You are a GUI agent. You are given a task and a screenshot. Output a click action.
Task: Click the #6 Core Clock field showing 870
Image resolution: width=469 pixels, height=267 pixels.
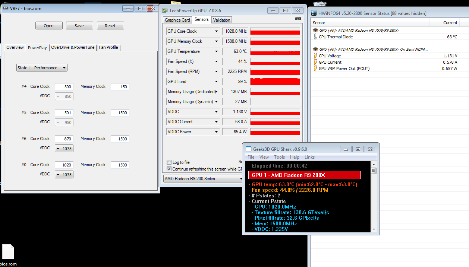64,139
